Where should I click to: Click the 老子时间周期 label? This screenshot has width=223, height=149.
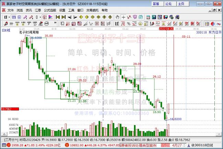[29, 32]
